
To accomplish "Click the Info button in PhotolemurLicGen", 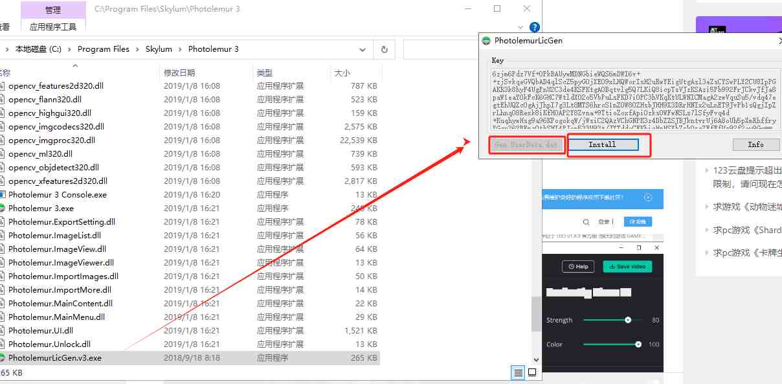I will 755,144.
